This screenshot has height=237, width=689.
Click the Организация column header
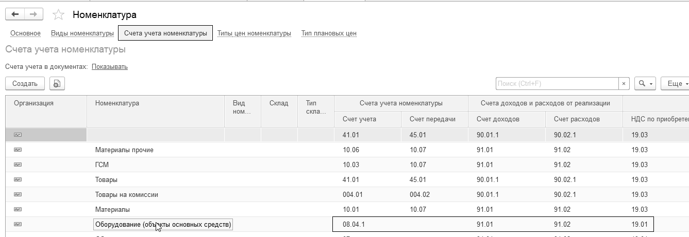click(x=34, y=103)
